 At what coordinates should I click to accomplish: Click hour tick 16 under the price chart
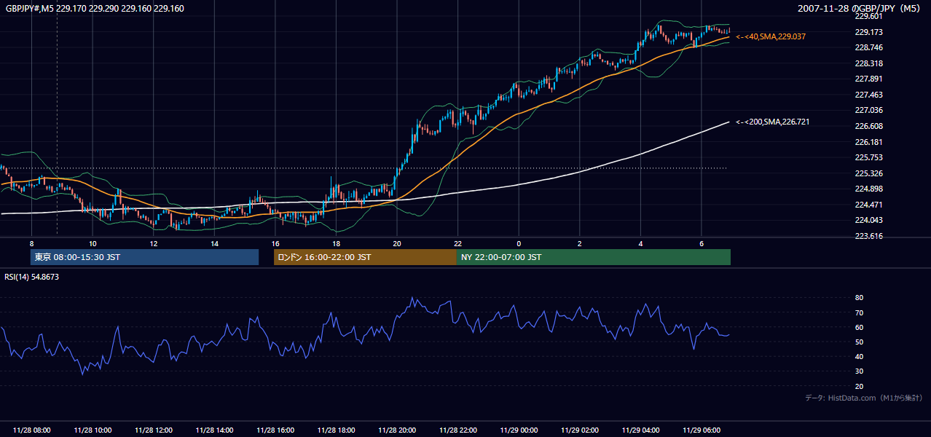[x=275, y=243]
